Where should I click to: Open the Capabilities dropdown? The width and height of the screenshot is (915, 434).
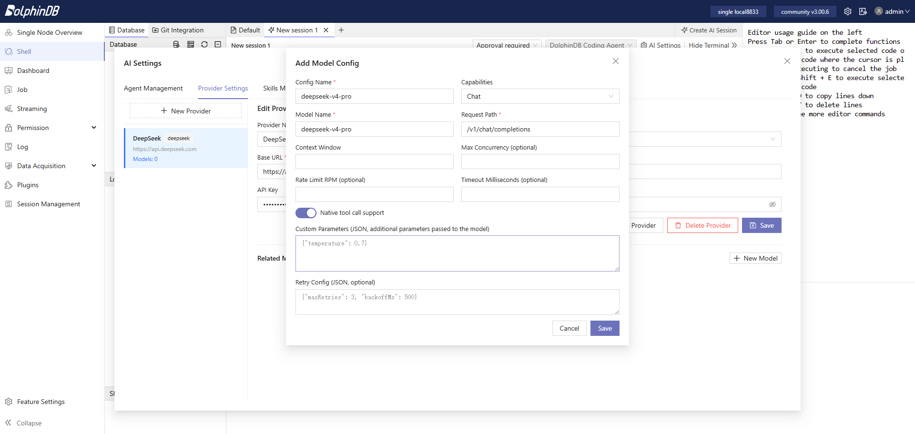point(540,96)
